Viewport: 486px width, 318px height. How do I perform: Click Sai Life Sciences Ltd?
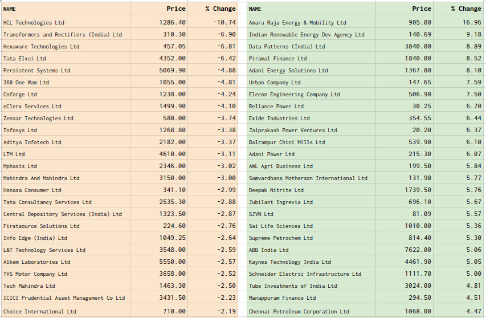coord(311,226)
